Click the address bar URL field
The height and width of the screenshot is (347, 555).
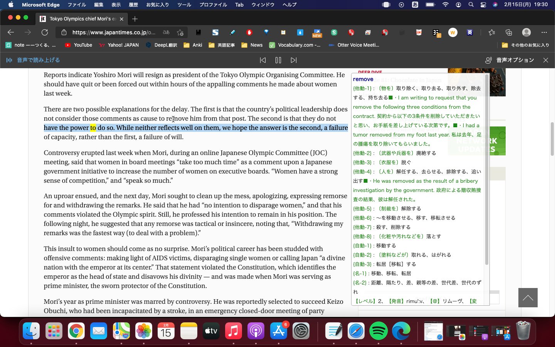(x=114, y=32)
